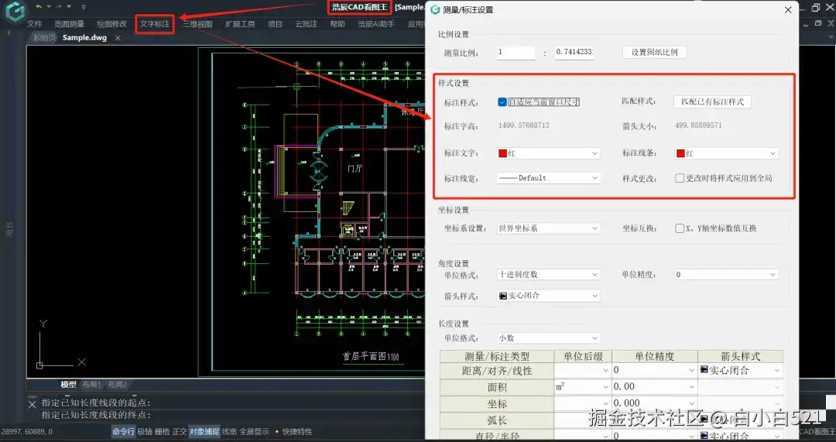Viewport: 836px width, 442px height.
Task: Check 更改时将样式应用到全局 checkbox
Action: tap(680, 178)
